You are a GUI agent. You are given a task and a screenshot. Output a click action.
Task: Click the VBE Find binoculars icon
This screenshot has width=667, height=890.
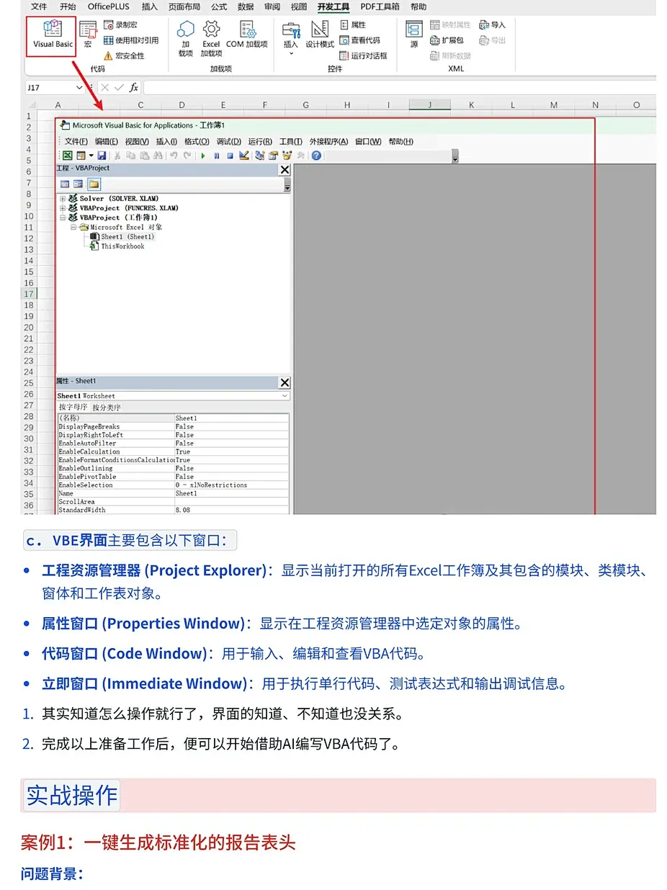tap(158, 156)
